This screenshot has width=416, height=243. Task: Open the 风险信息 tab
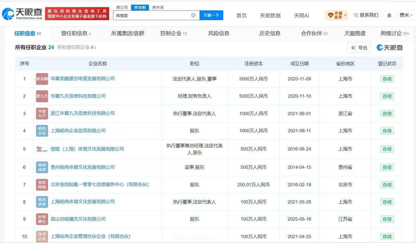(219, 33)
